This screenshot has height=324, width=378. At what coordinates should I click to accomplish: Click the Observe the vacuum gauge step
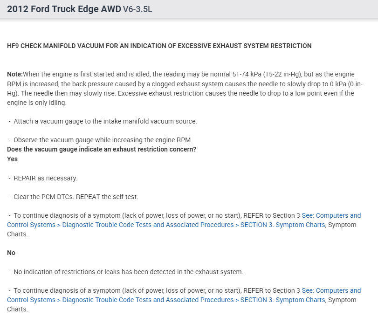tap(103, 140)
